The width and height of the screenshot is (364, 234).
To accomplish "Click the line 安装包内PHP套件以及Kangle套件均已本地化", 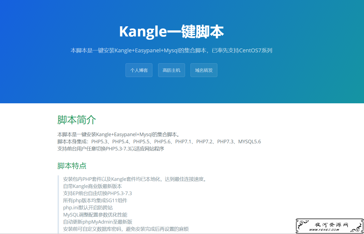I will [135, 179].
